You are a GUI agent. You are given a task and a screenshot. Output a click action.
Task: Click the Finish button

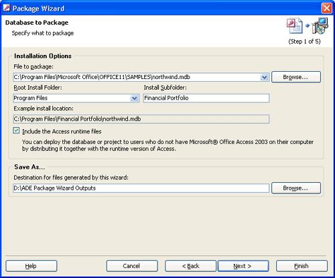pos(301,266)
